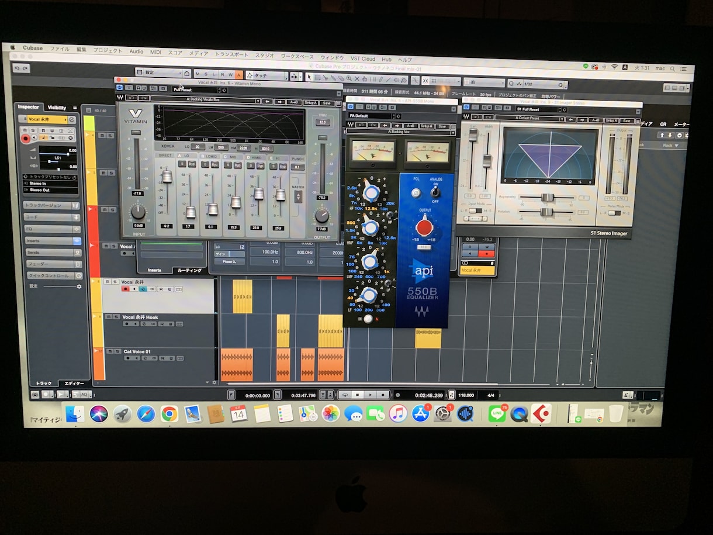Screen dimensions: 713x535
Task: Click the tempo field showing 118.000
Action: (x=466, y=395)
